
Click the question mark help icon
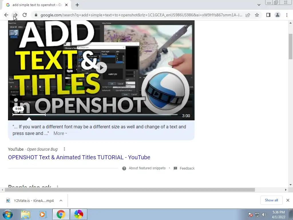(x=124, y=168)
